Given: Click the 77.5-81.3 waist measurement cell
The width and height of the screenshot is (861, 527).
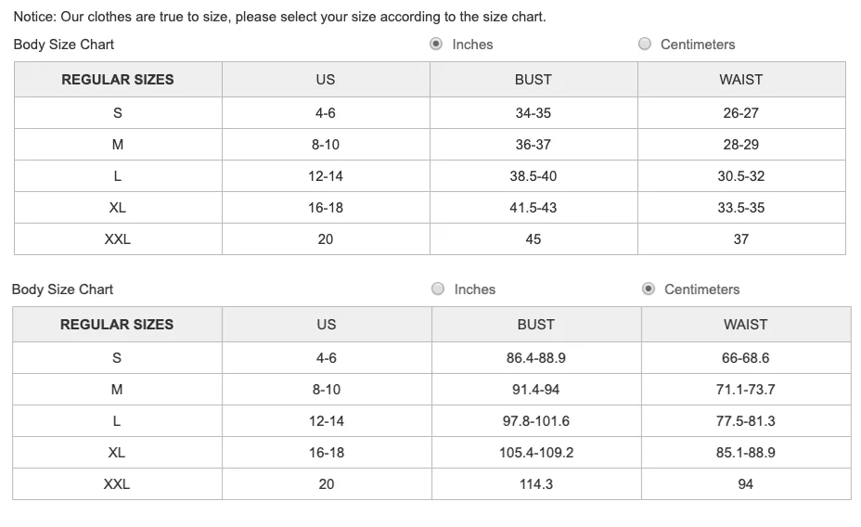Looking at the screenshot, I should 746,421.
